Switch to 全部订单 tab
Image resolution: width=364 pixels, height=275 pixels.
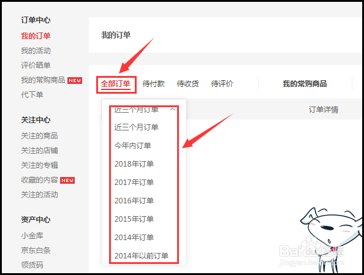116,84
